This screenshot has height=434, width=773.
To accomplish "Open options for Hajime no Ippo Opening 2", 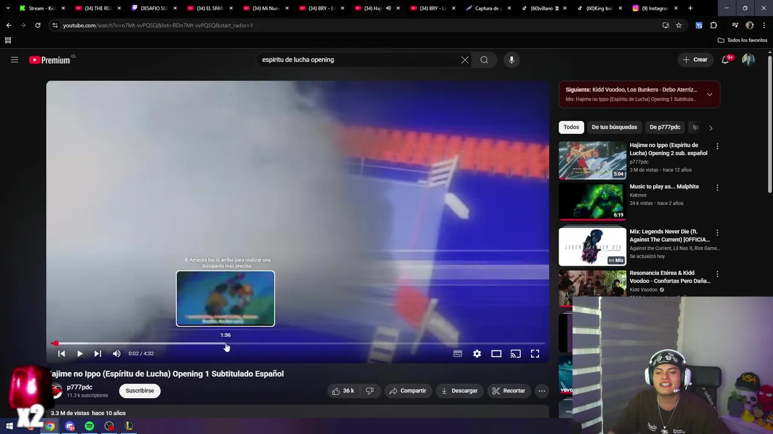I will (717, 146).
